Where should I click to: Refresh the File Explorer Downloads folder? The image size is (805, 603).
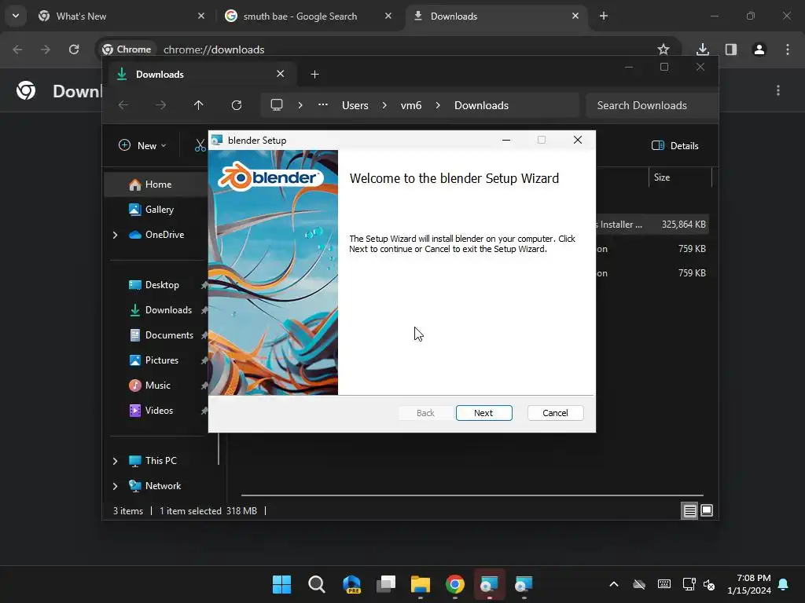[x=236, y=105]
